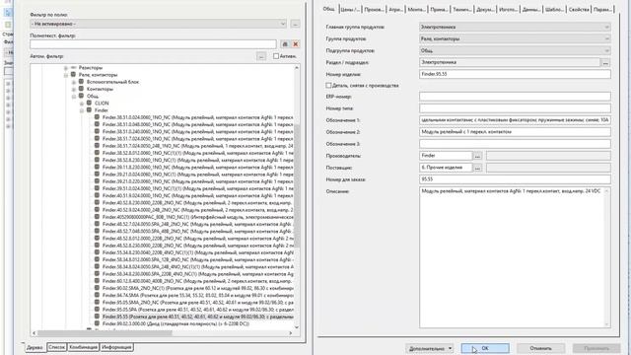
Task: Click the tree's horizontal scrollbar thumb
Action: point(105,333)
